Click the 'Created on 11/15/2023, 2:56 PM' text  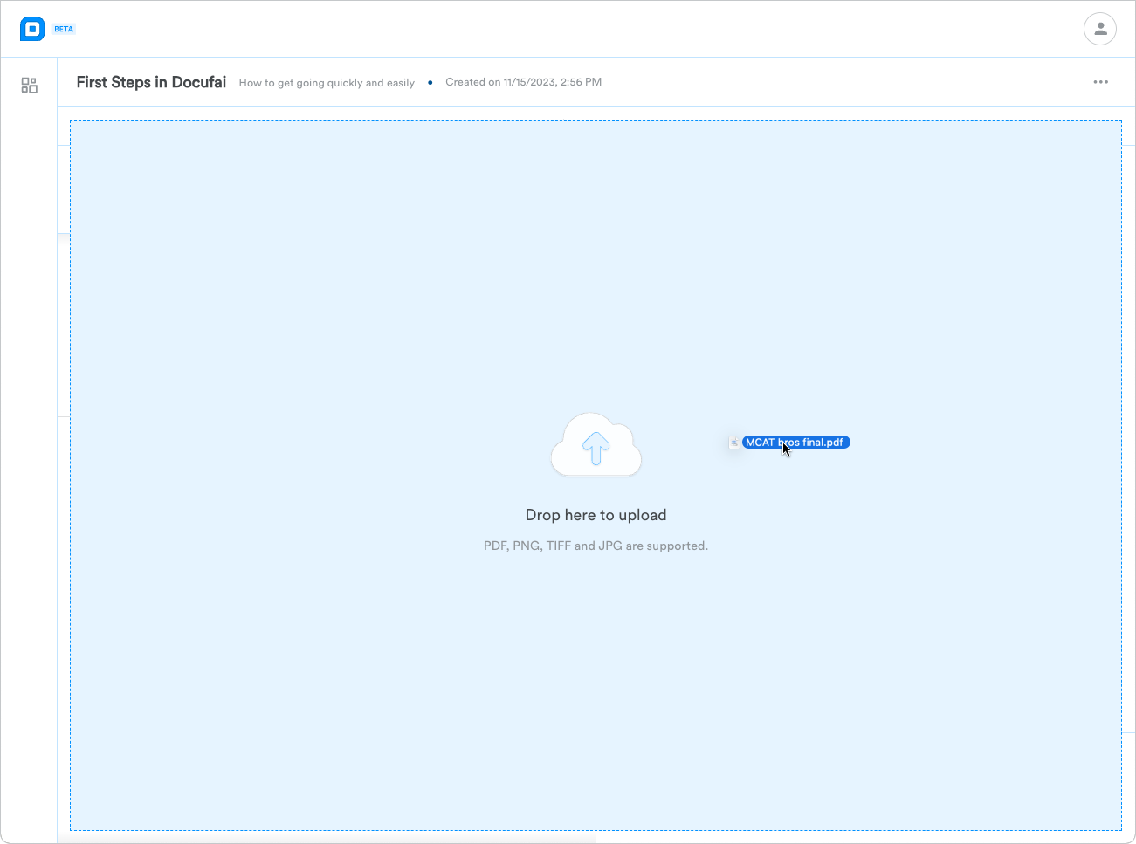point(524,82)
